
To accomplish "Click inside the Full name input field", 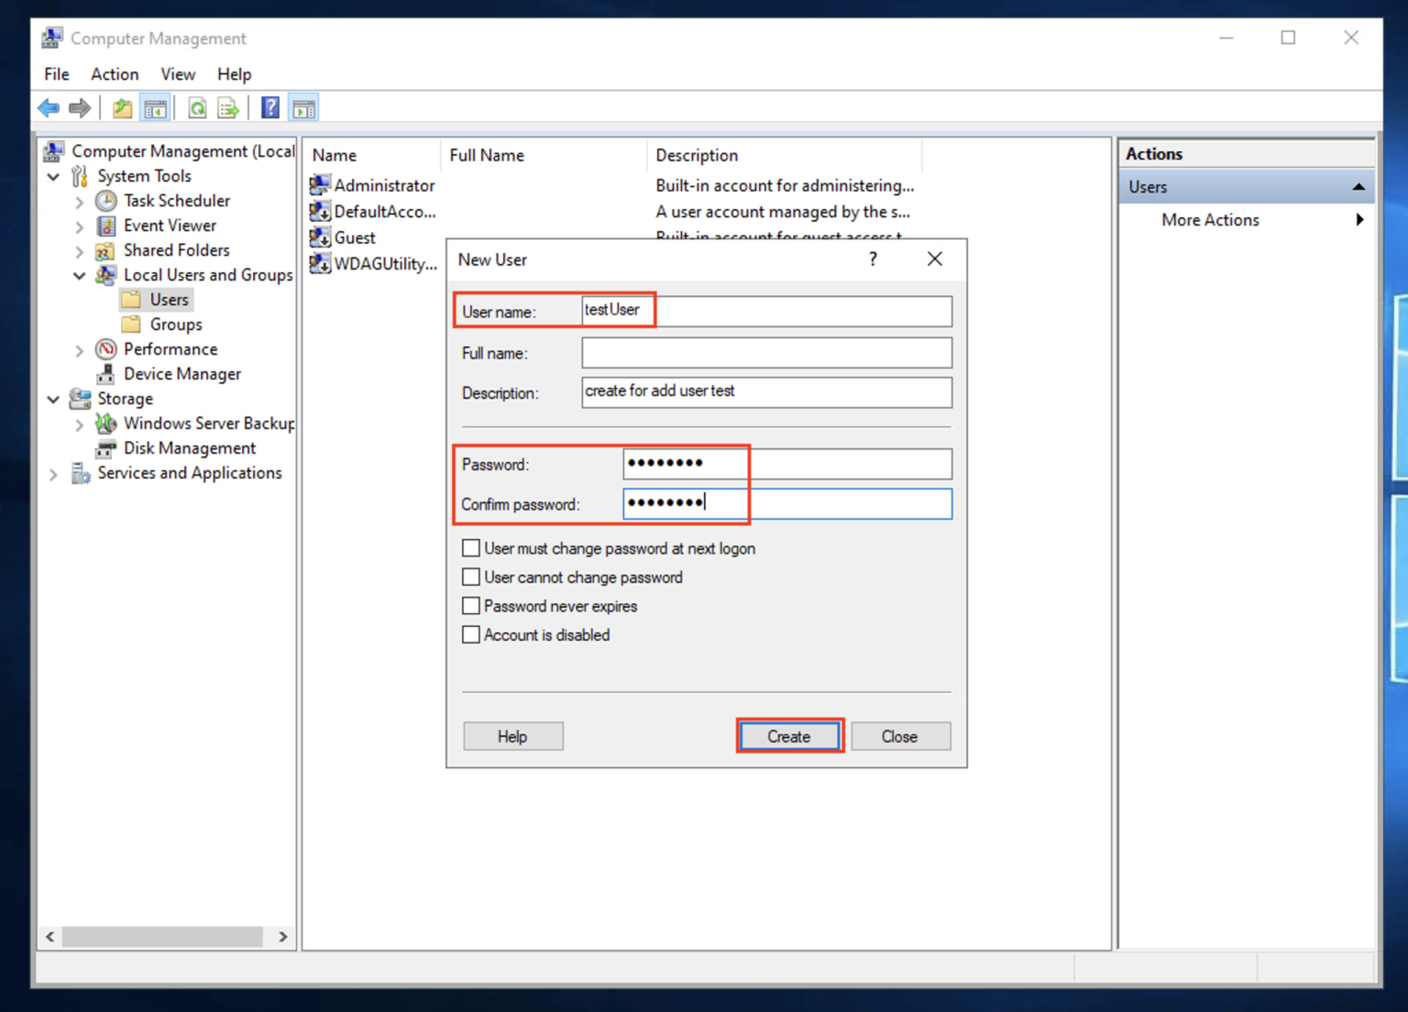I will pos(766,353).
